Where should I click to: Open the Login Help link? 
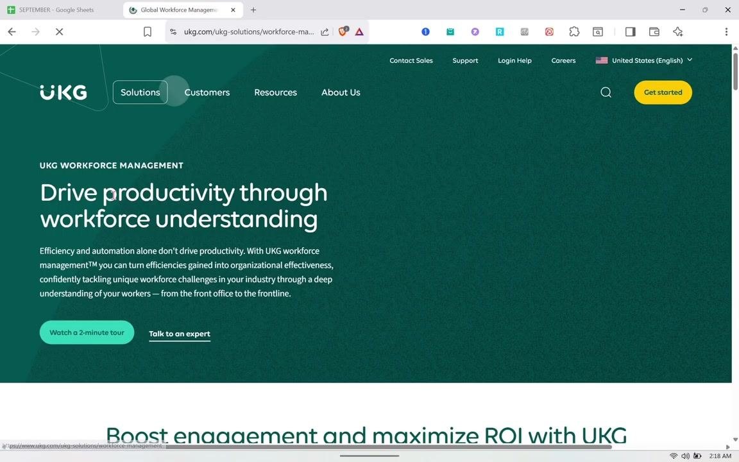coord(514,60)
